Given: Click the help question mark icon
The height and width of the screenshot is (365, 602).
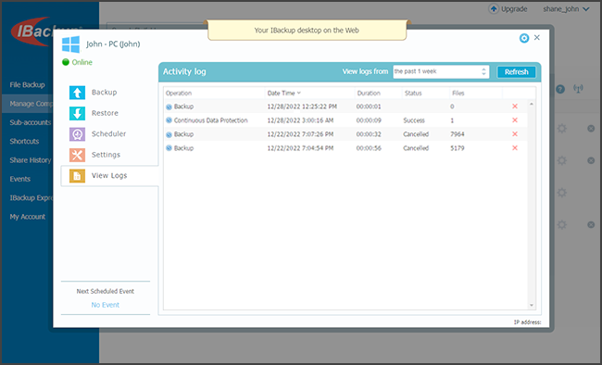Looking at the screenshot, I should (560, 89).
